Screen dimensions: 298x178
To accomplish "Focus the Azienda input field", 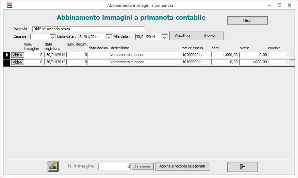I will 88,29.
